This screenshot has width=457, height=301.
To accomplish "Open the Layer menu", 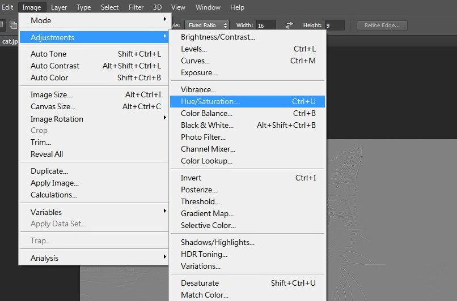I will 59,7.
